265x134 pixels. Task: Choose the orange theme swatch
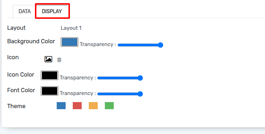point(93,106)
